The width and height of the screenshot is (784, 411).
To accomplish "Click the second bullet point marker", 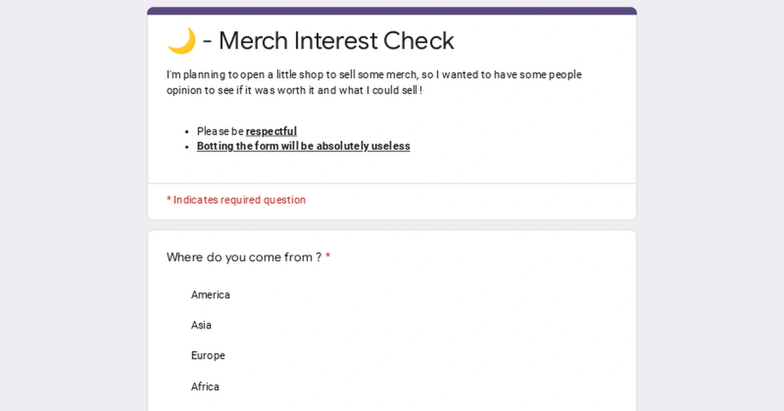I will click(186, 146).
